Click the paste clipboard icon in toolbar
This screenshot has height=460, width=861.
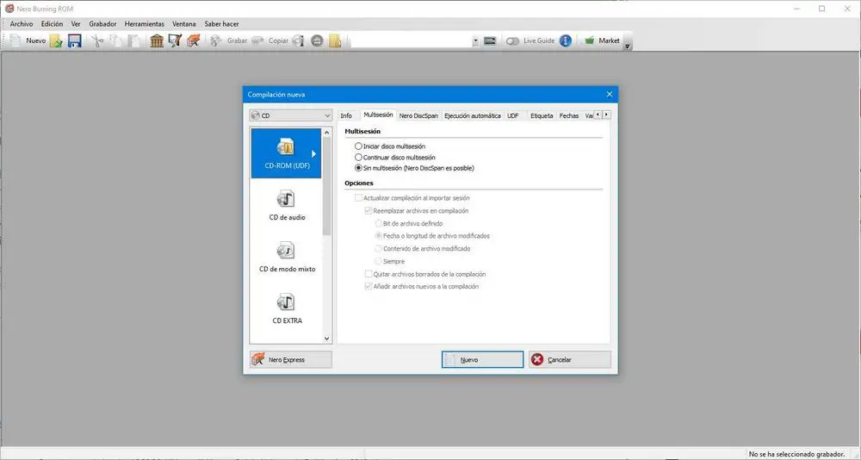tap(134, 40)
